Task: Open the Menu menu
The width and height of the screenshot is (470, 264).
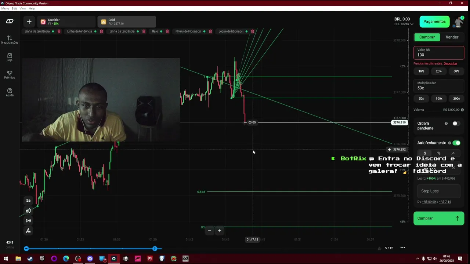Action: (x=5, y=8)
